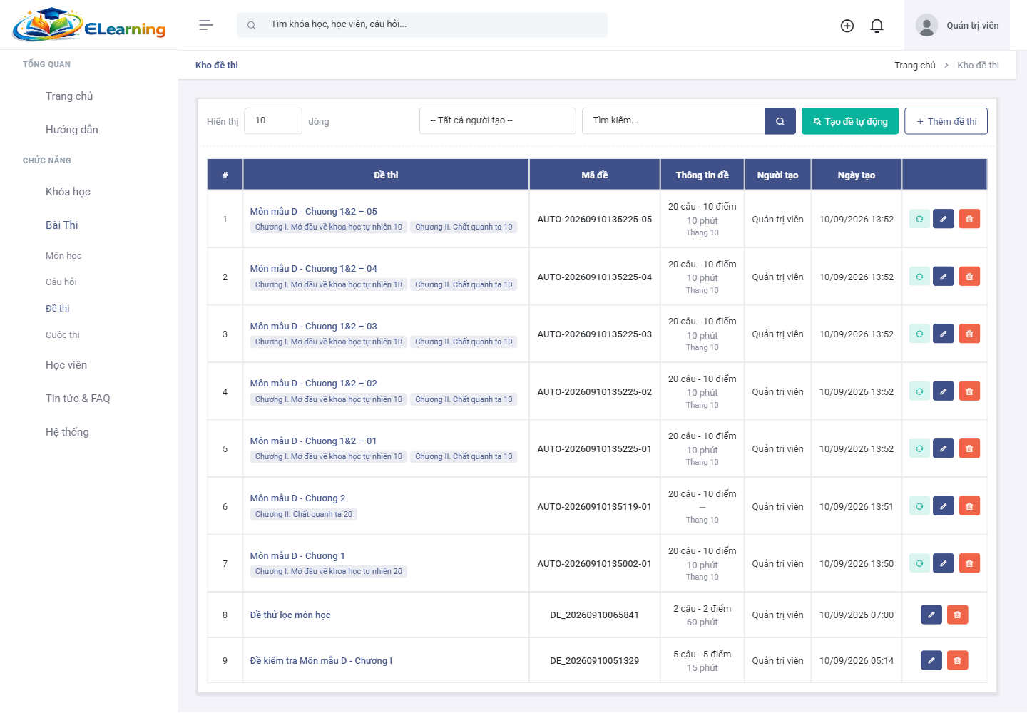This screenshot has width=1027, height=713.
Task: Select Câu hỏi submenu item
Action: [x=61, y=282]
